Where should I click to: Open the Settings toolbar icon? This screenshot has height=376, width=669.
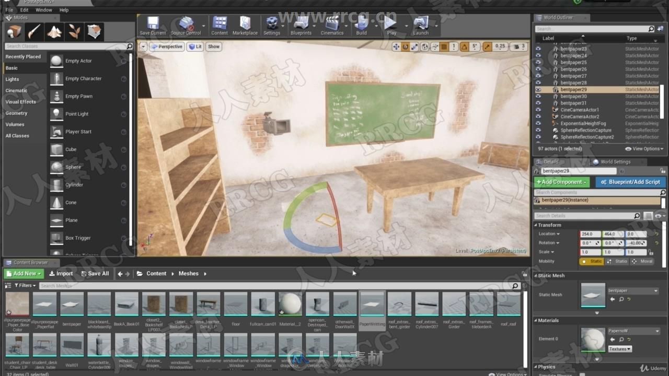(271, 26)
